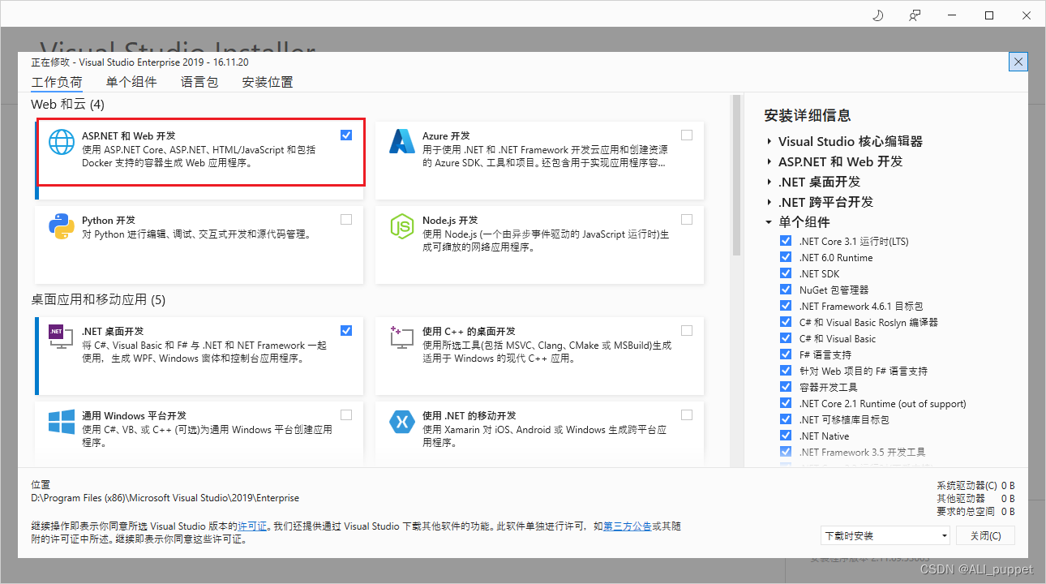Expand ASP.NET 和 Web 开发 install details
The image size is (1046, 584).
tap(769, 161)
